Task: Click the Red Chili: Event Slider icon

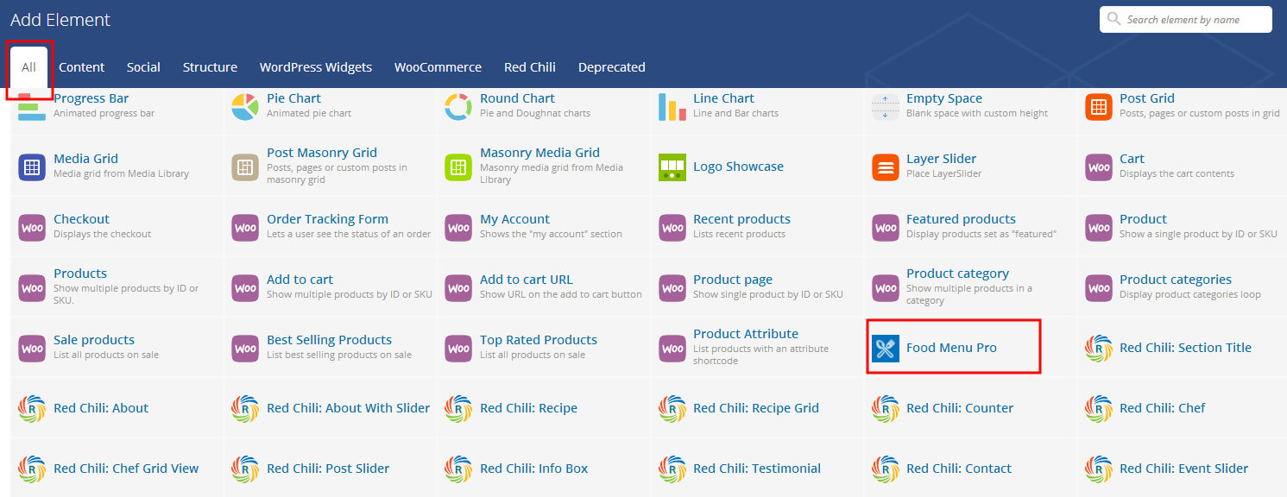Action: 1099,469
